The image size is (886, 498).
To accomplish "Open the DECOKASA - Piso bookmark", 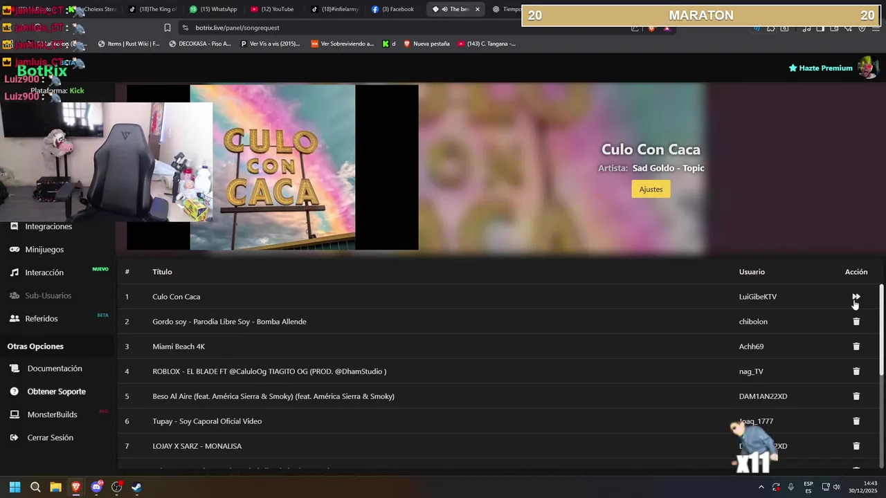I will [199, 44].
